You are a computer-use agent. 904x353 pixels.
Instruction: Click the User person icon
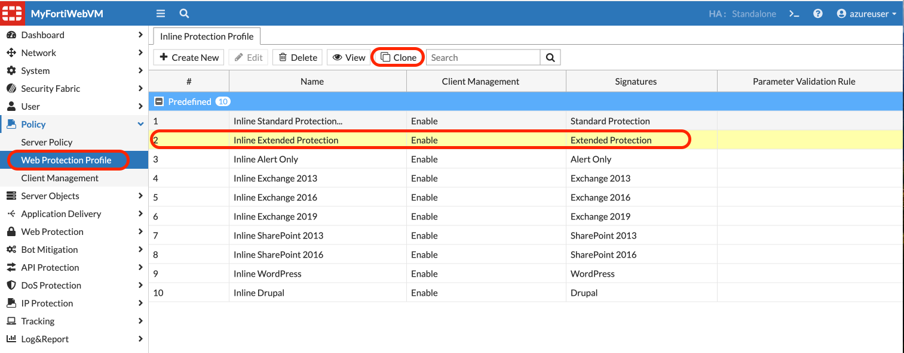coord(11,107)
